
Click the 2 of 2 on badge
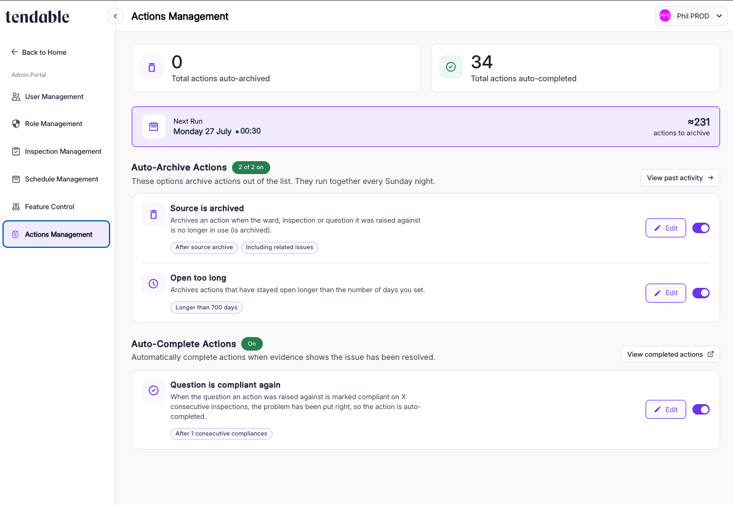[251, 167]
